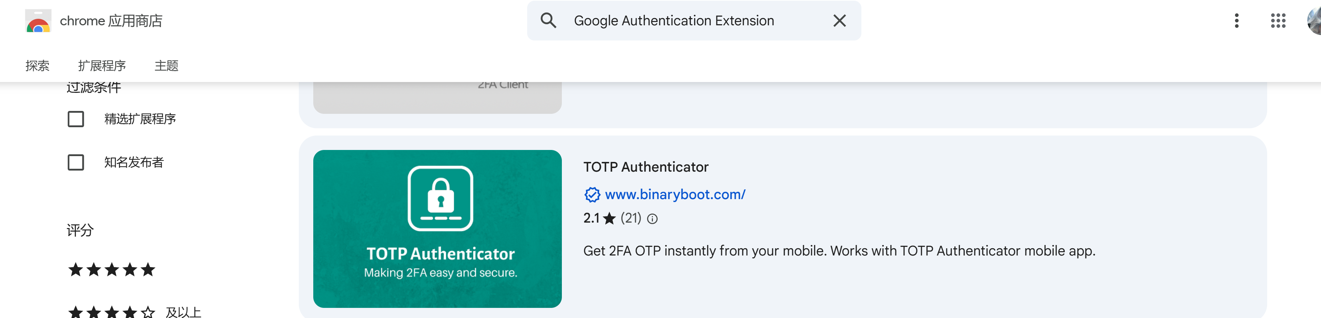Select the five-star rating filter
The width and height of the screenshot is (1321, 318).
tap(112, 269)
